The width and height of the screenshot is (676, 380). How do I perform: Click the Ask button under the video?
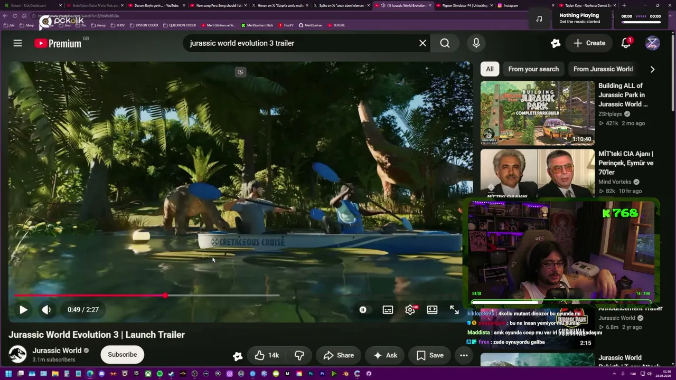[385, 355]
